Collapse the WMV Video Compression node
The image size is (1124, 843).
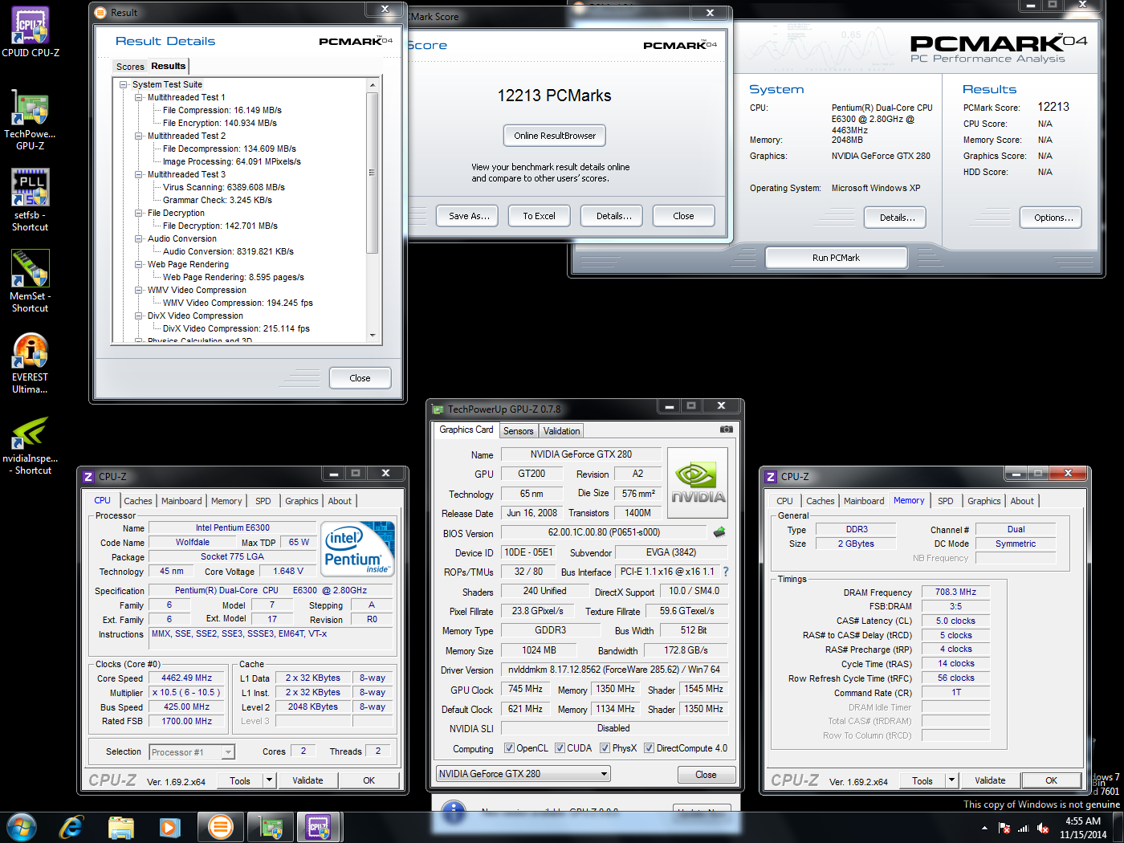(139, 290)
